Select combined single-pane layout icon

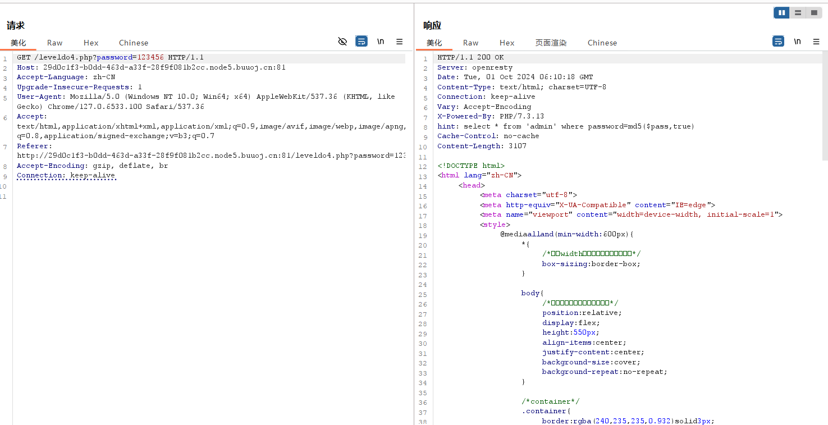click(x=814, y=13)
